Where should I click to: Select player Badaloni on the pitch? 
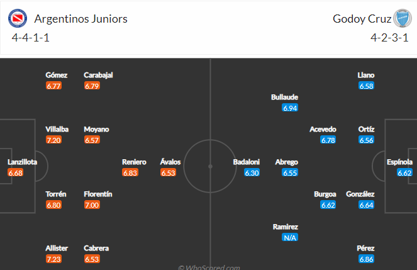coord(246,162)
